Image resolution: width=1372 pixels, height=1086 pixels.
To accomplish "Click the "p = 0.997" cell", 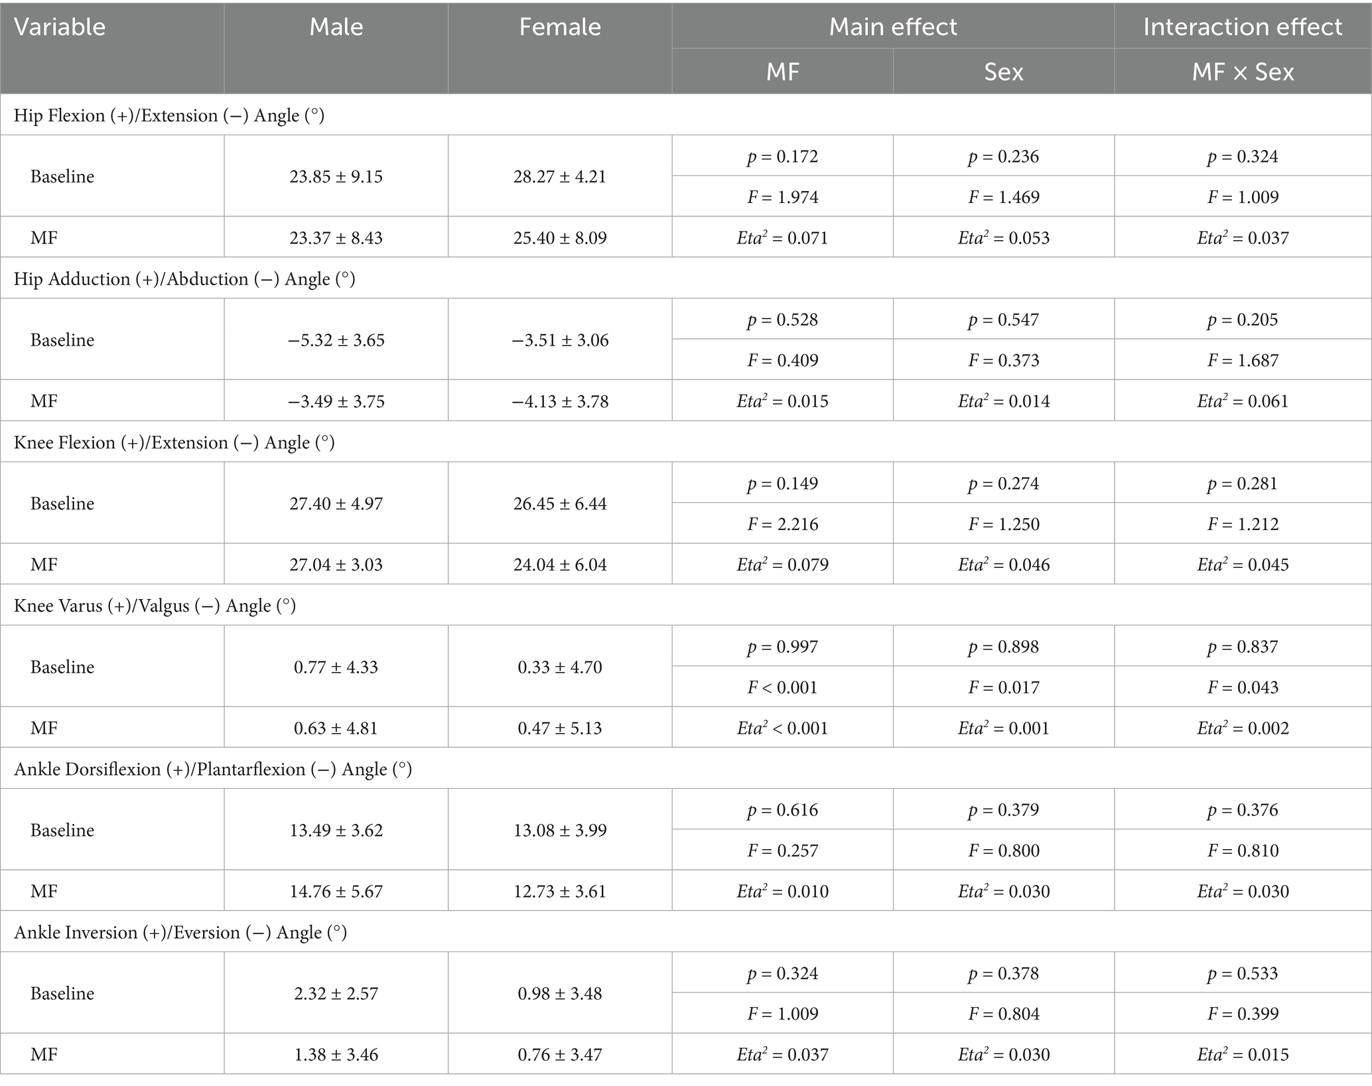I will [x=782, y=646].
